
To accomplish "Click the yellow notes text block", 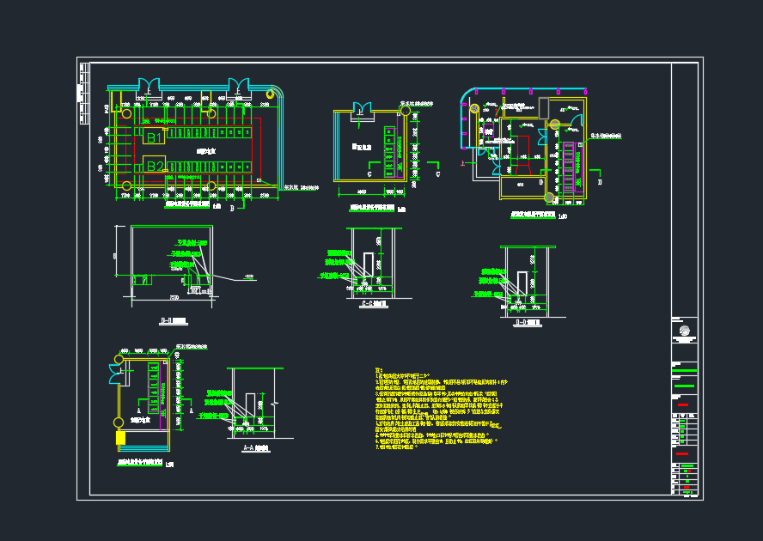I will pyautogui.click(x=442, y=409).
